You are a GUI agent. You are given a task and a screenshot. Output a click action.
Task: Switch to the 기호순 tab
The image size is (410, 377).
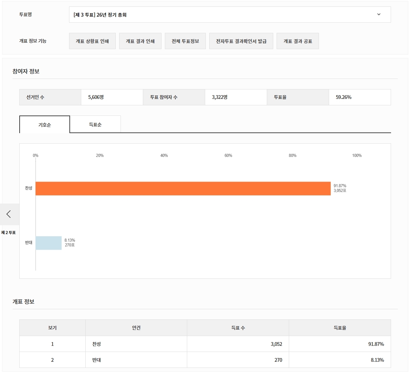tap(45, 125)
